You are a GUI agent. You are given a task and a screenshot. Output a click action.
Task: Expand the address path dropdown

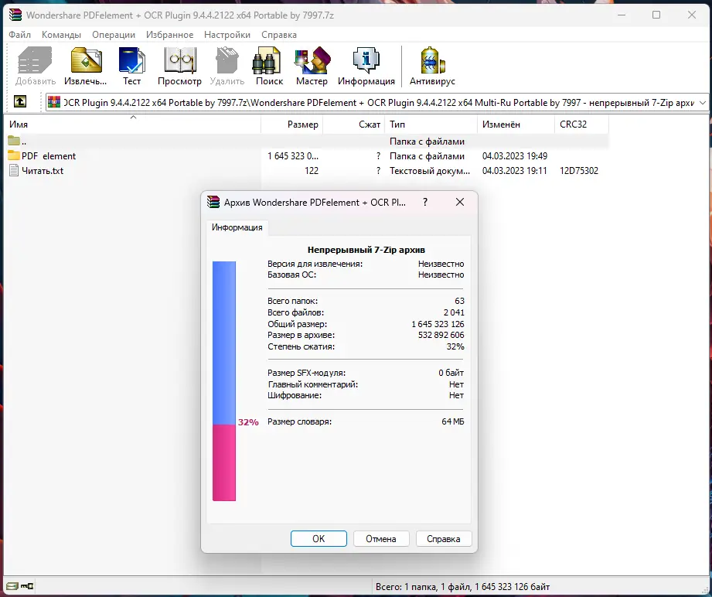click(703, 103)
